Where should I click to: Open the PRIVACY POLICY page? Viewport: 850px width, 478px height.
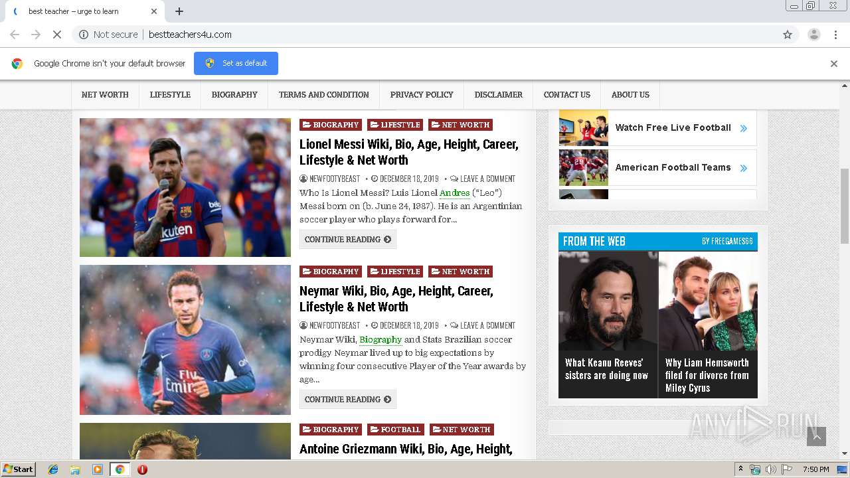click(422, 95)
